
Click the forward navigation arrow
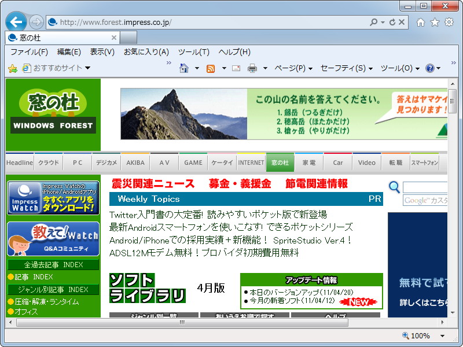pos(36,22)
